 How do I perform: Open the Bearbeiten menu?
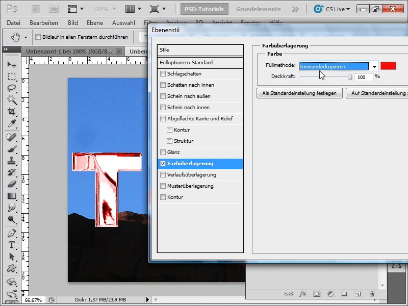[x=44, y=23]
